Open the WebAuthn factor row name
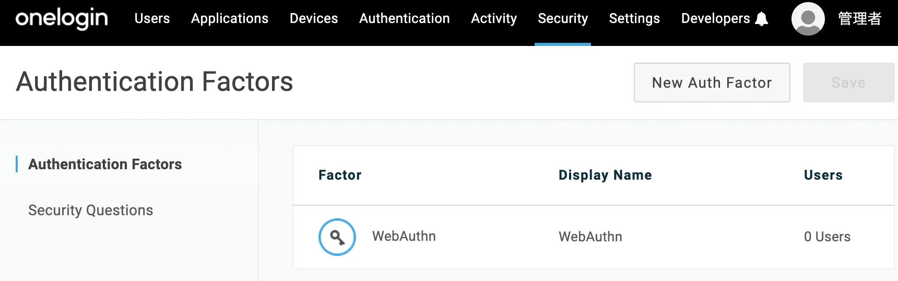Viewport: 898px width, 281px height. 404,237
